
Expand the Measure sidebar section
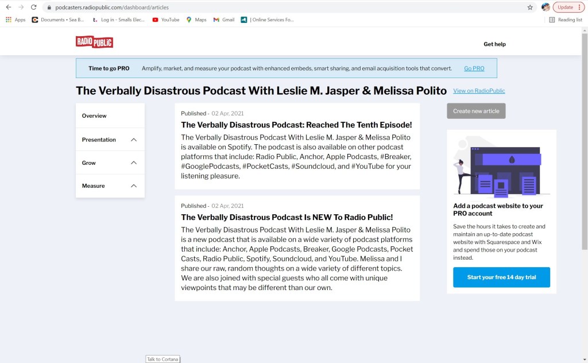(x=110, y=186)
